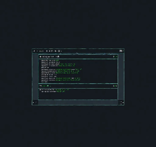Click the leftmost icon in the top toolbar
The image size is (156, 147).
[x=34, y=51]
